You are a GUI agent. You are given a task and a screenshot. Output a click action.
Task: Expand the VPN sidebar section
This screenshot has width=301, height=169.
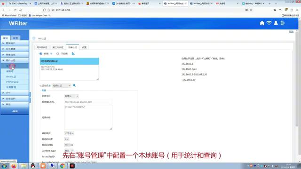click(15, 93)
